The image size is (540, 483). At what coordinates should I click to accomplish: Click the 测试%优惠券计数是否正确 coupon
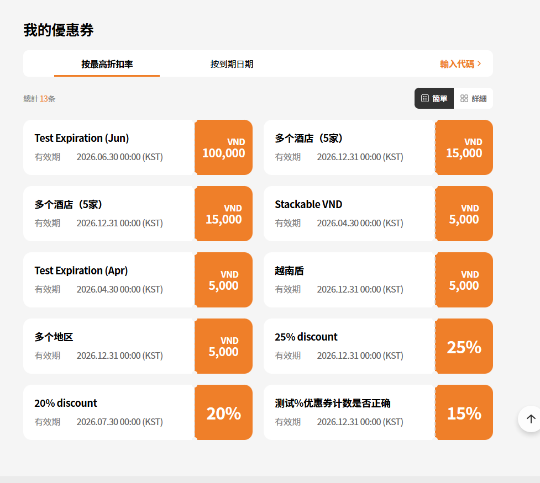pyautogui.click(x=332, y=403)
